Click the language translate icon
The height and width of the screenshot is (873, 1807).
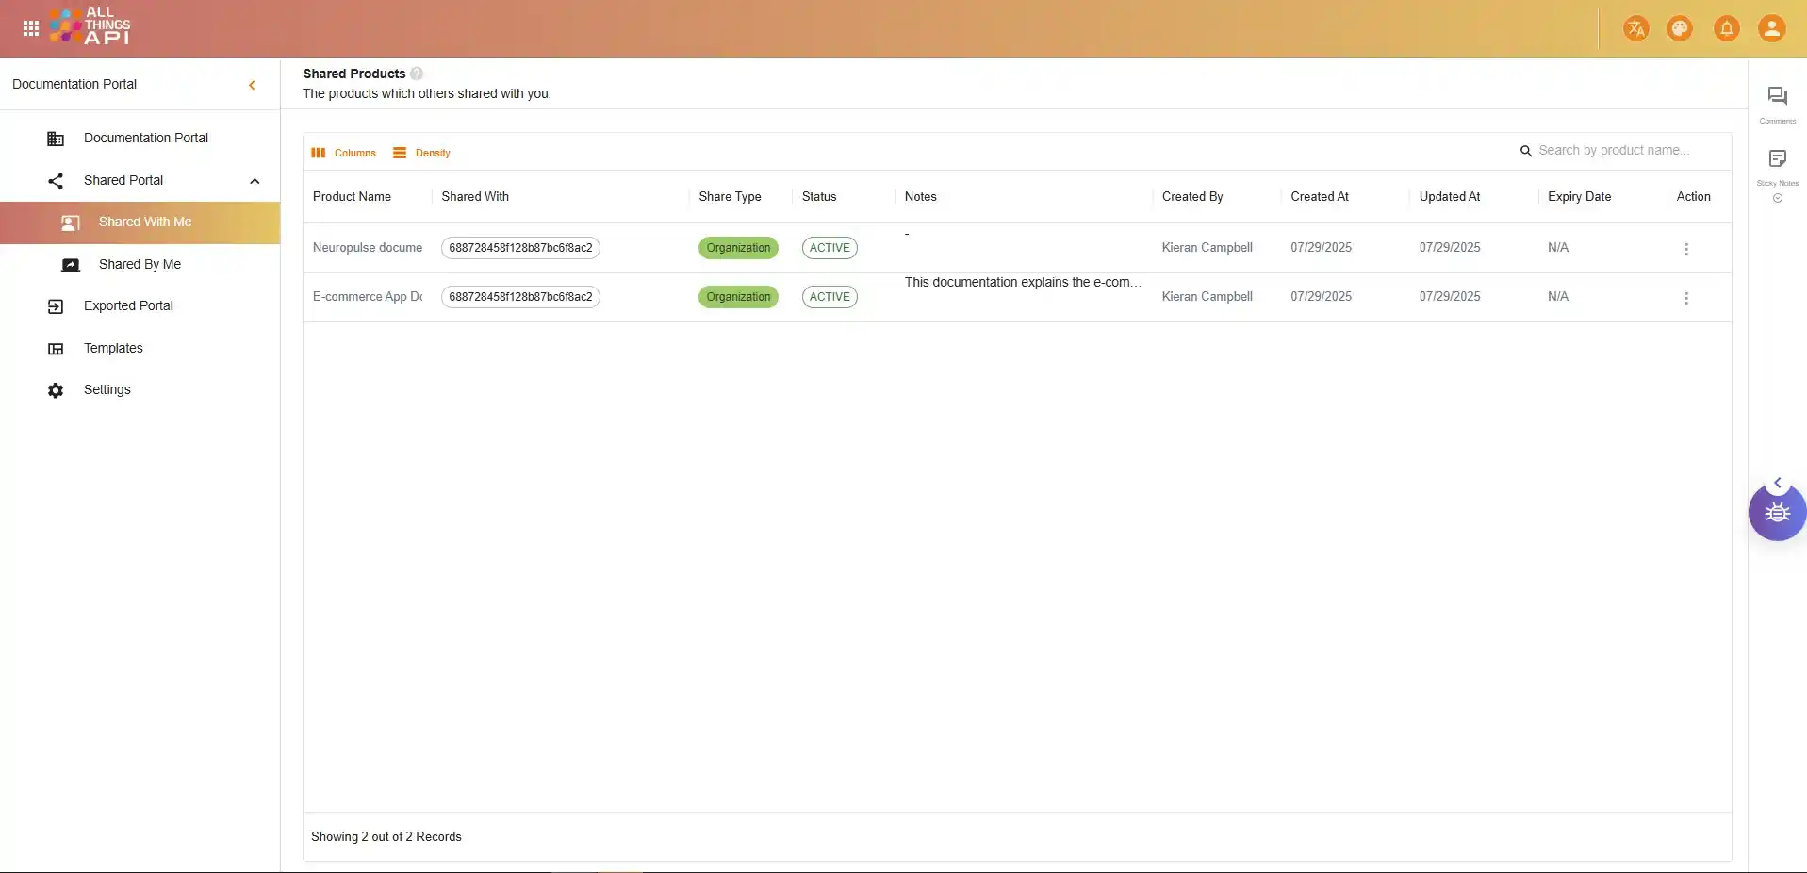pyautogui.click(x=1635, y=28)
